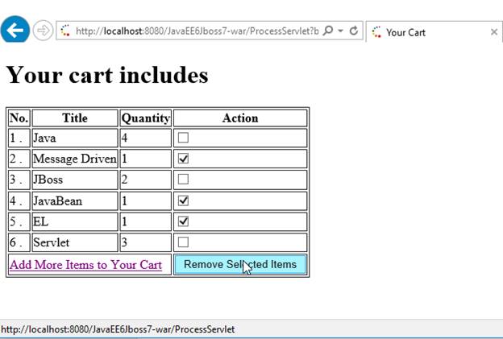This screenshot has width=503, height=339.
Task: Click quantity 4 in Java row
Action: (x=146, y=138)
